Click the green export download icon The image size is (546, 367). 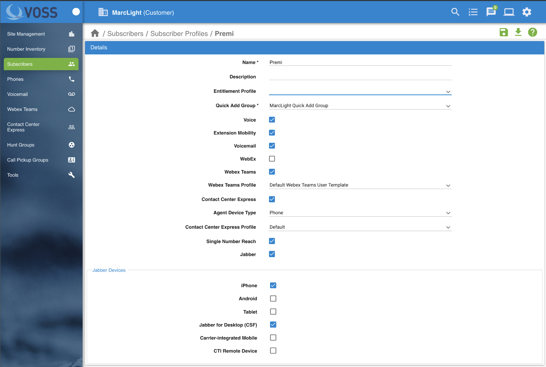(518, 32)
